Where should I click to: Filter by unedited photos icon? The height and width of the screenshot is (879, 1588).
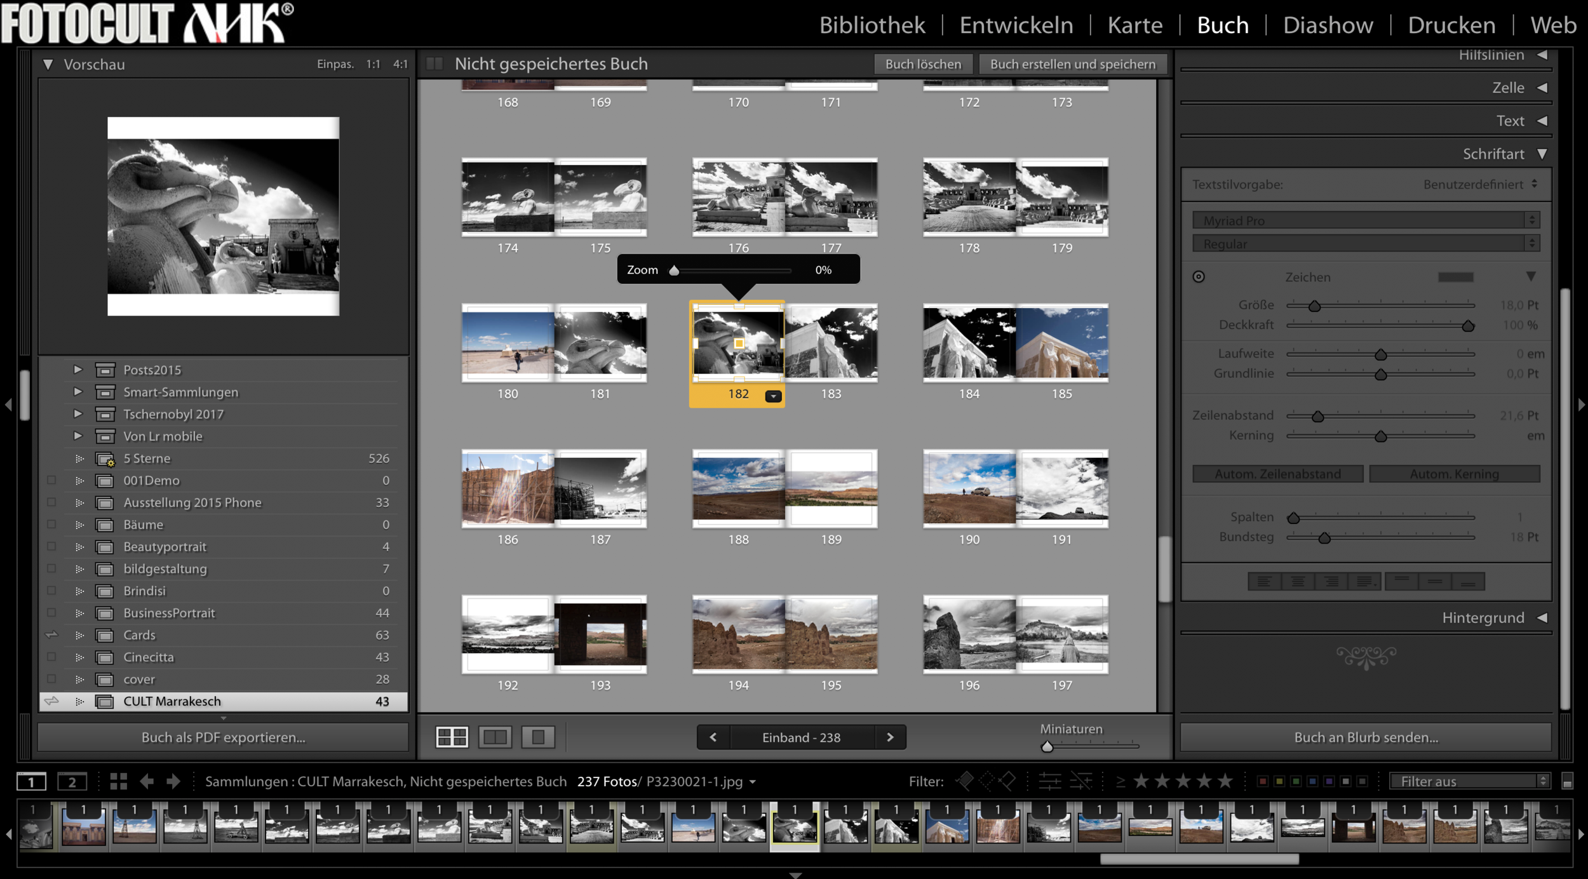(1081, 781)
